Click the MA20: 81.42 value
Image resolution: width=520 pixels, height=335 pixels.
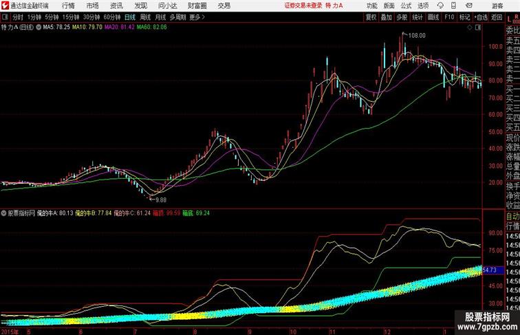coord(120,28)
